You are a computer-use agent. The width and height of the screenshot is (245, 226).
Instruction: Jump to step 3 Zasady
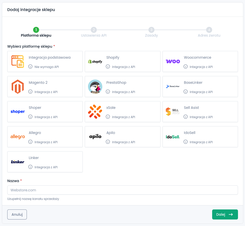[x=151, y=30]
